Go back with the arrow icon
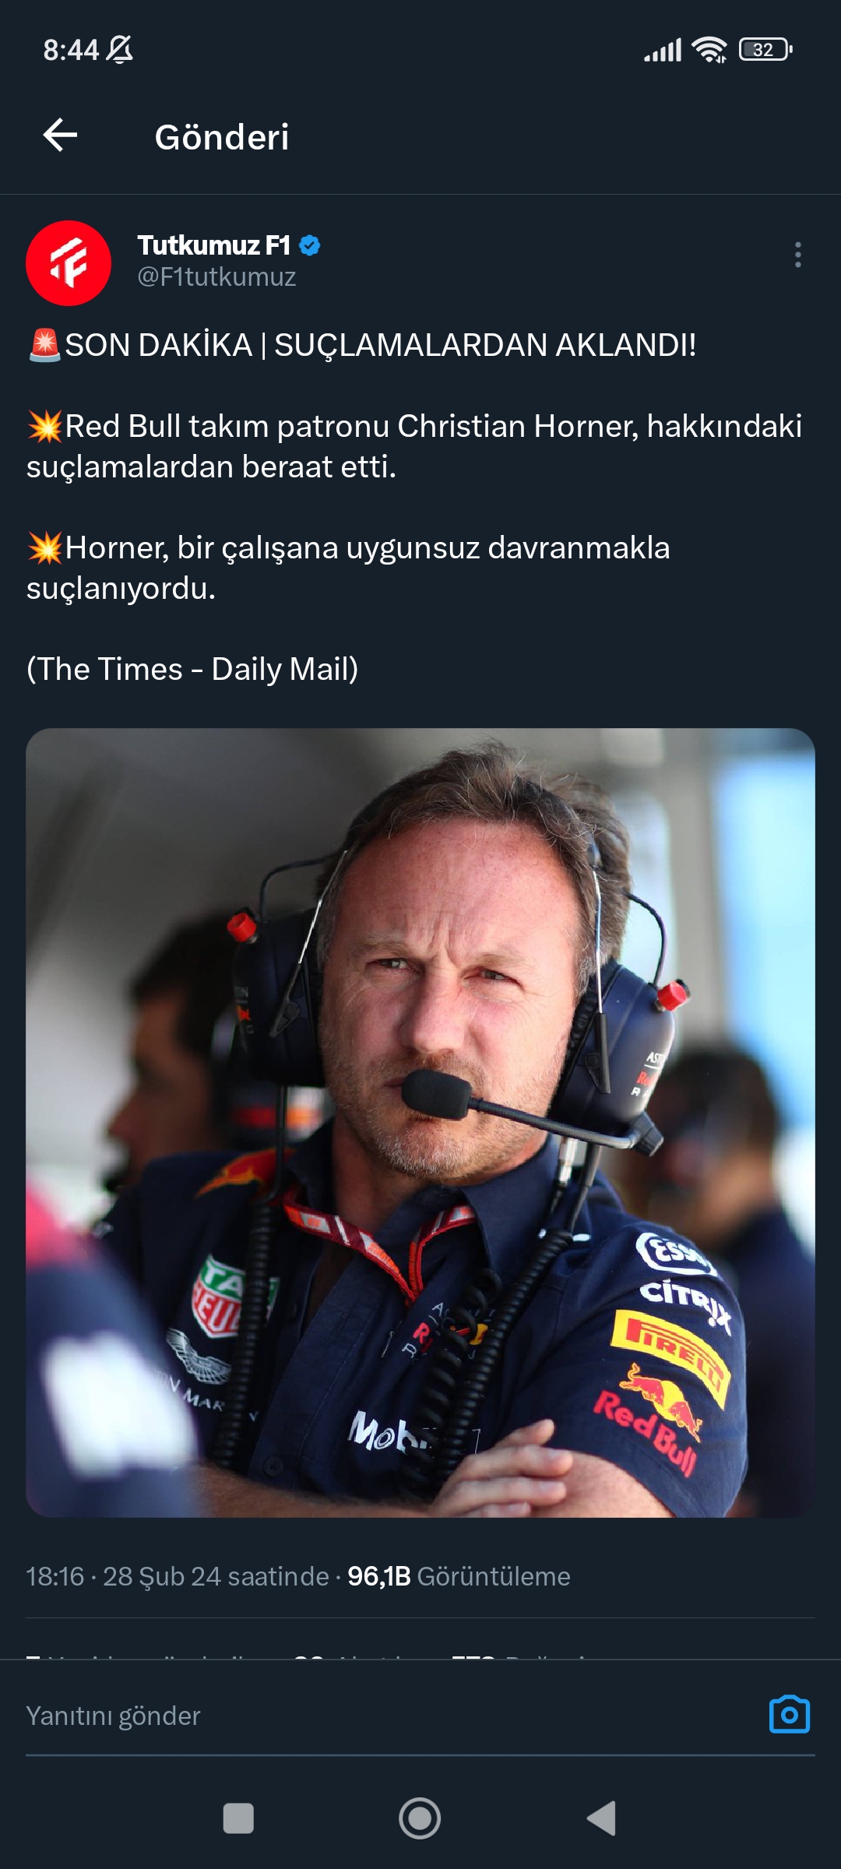The height and width of the screenshot is (1869, 841). [x=60, y=136]
